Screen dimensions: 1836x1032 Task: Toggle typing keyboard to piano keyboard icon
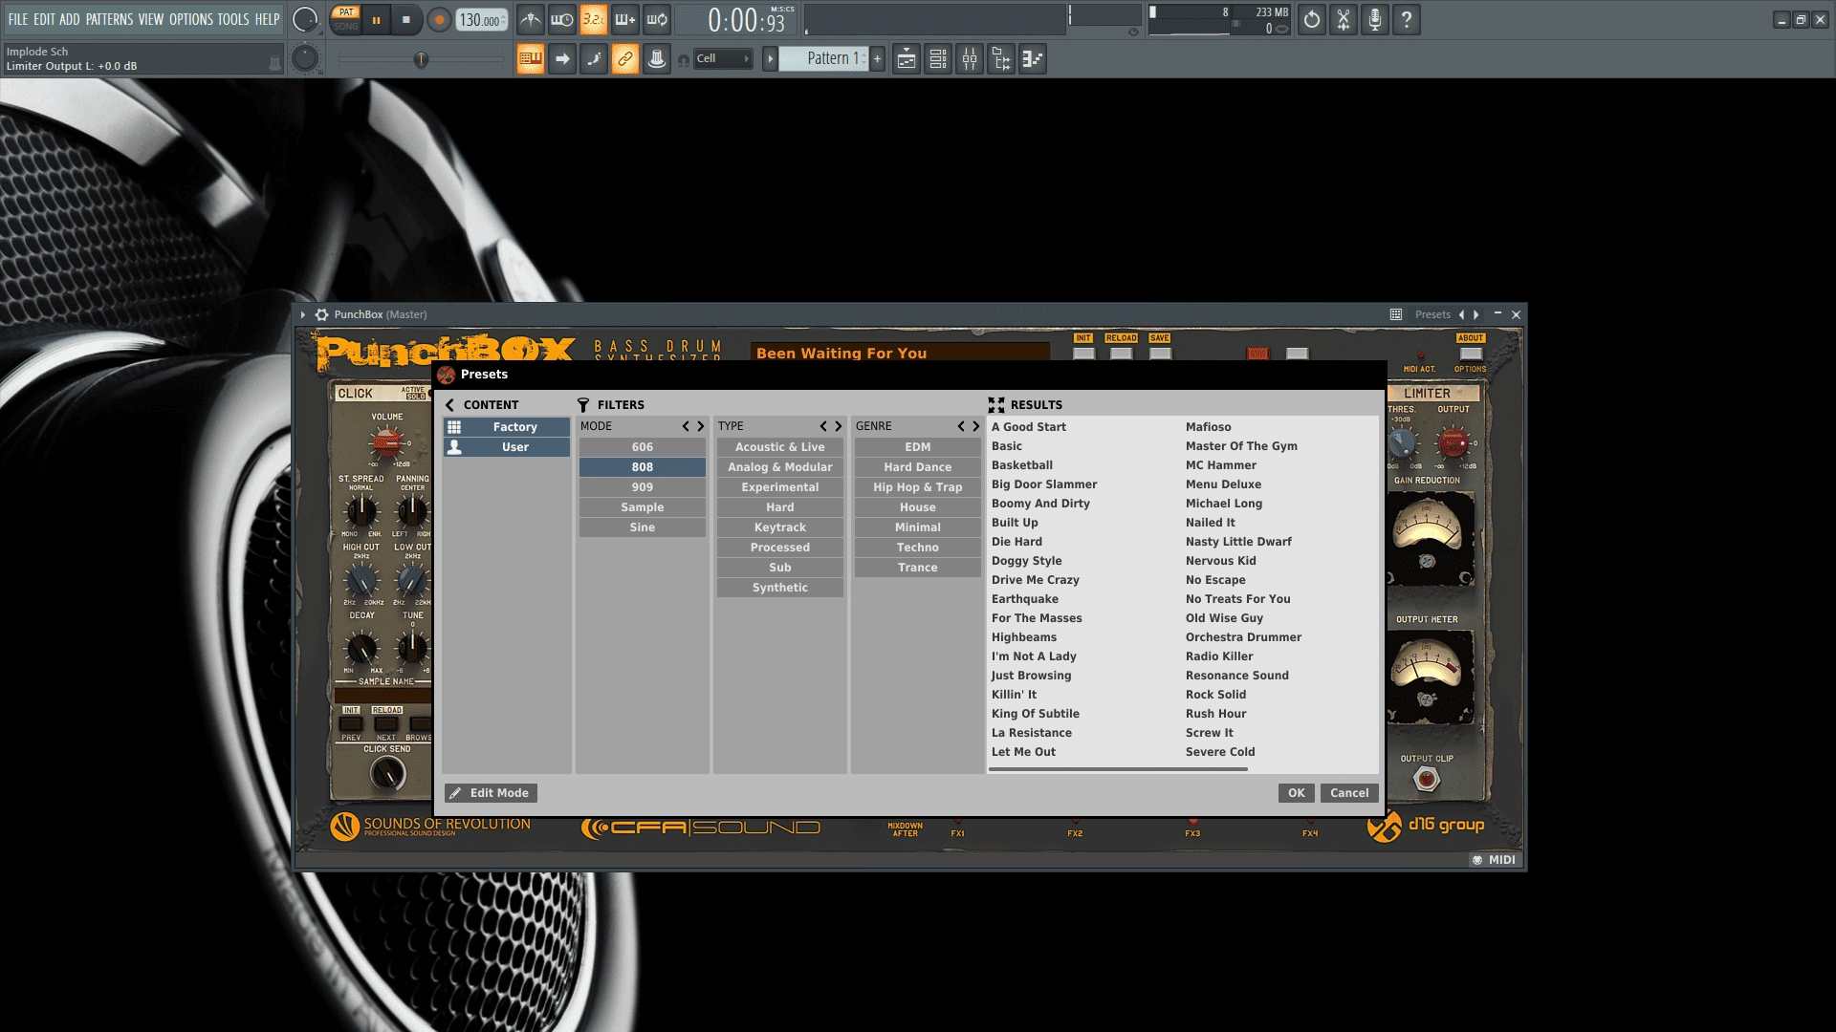531,59
